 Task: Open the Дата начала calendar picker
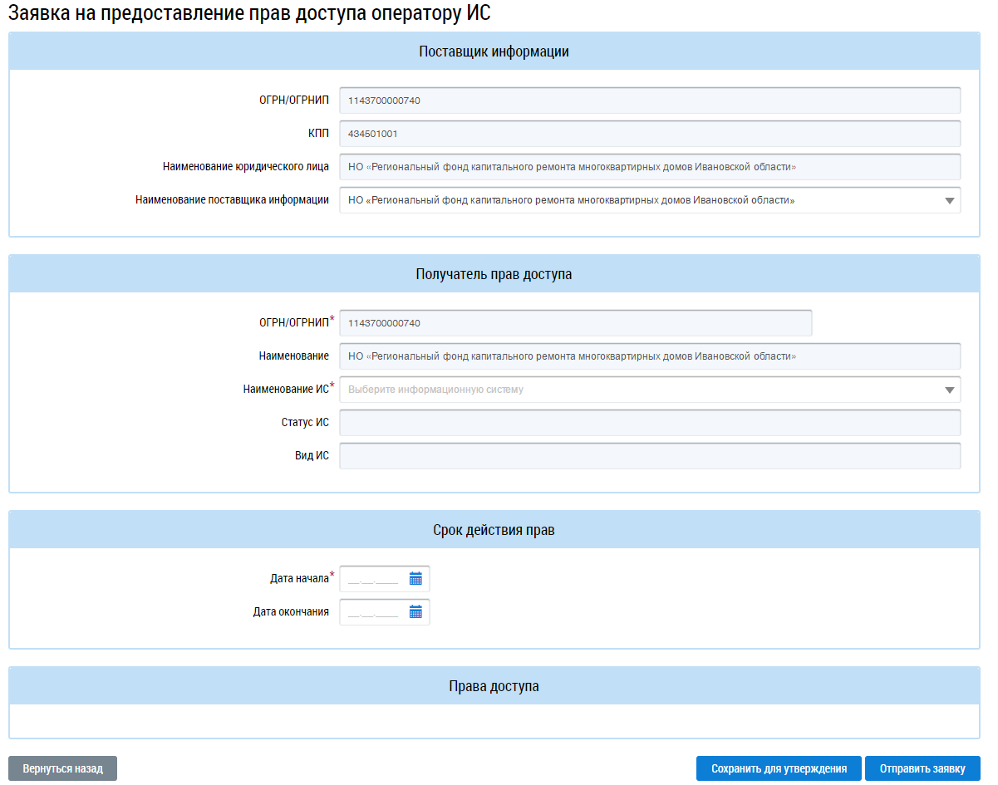pyautogui.click(x=415, y=579)
